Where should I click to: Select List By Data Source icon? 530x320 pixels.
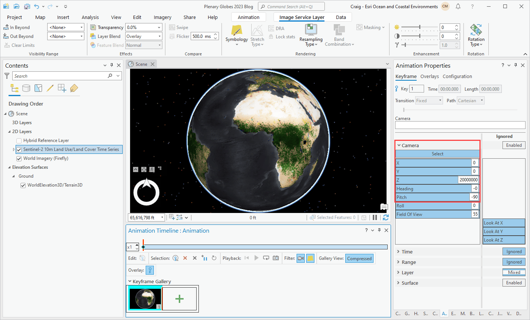click(26, 88)
